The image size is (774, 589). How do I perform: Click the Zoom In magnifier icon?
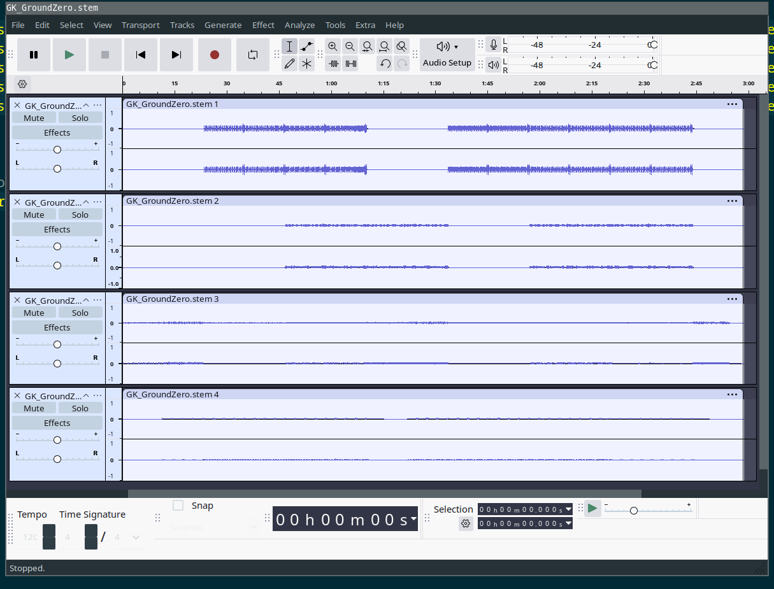coord(333,46)
